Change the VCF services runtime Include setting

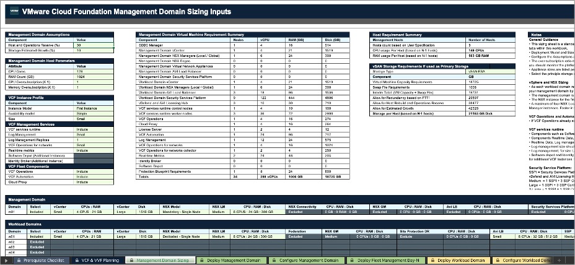[94, 129]
